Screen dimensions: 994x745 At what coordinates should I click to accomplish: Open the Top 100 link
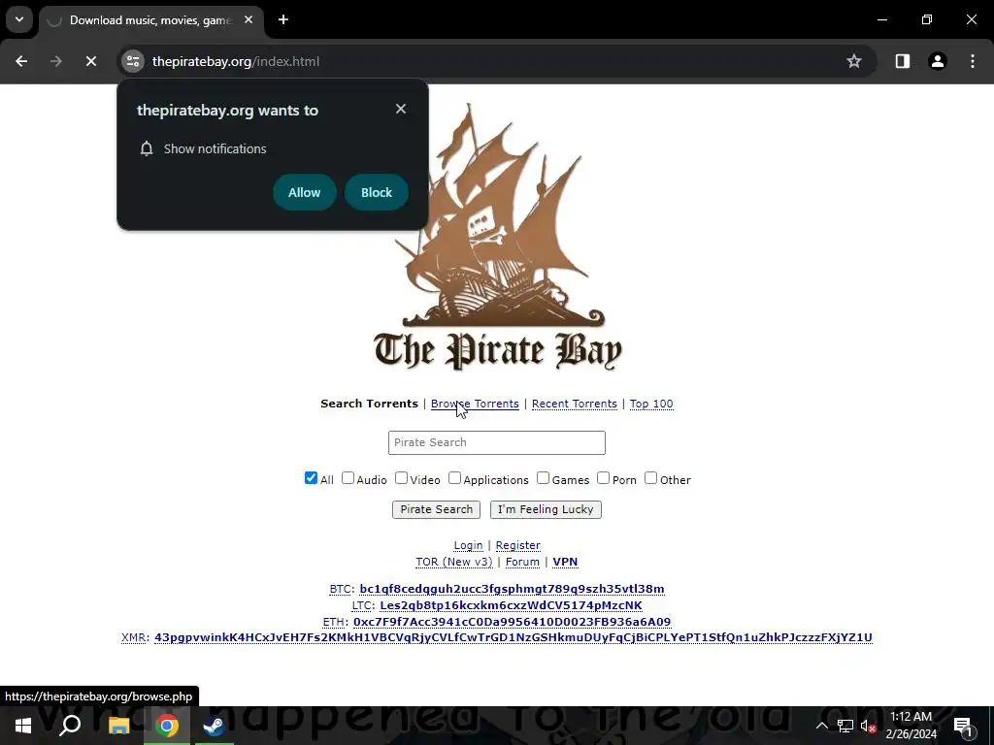[651, 404]
